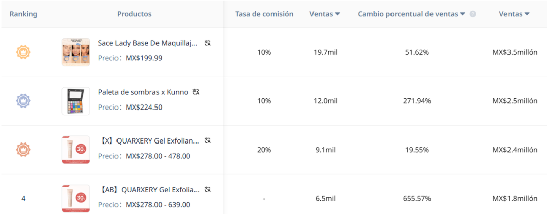Click the Sace Lady product thumbnail
Screen dimensions: 547x214
click(x=75, y=52)
